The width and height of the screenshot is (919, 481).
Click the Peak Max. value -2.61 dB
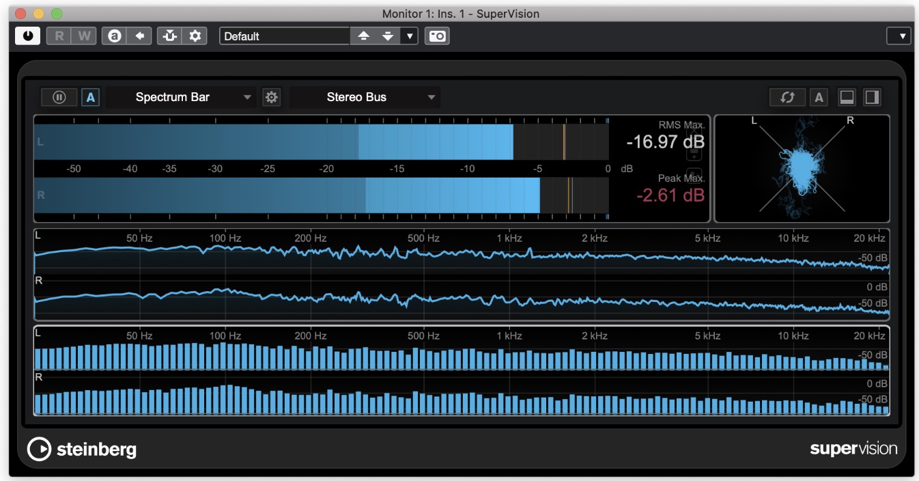[x=670, y=195]
